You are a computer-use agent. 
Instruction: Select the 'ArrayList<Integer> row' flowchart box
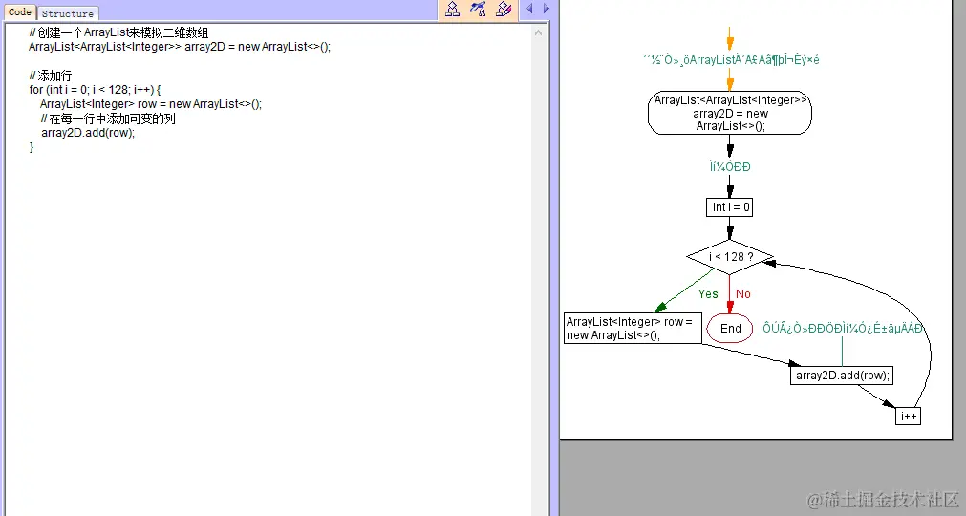pos(633,328)
